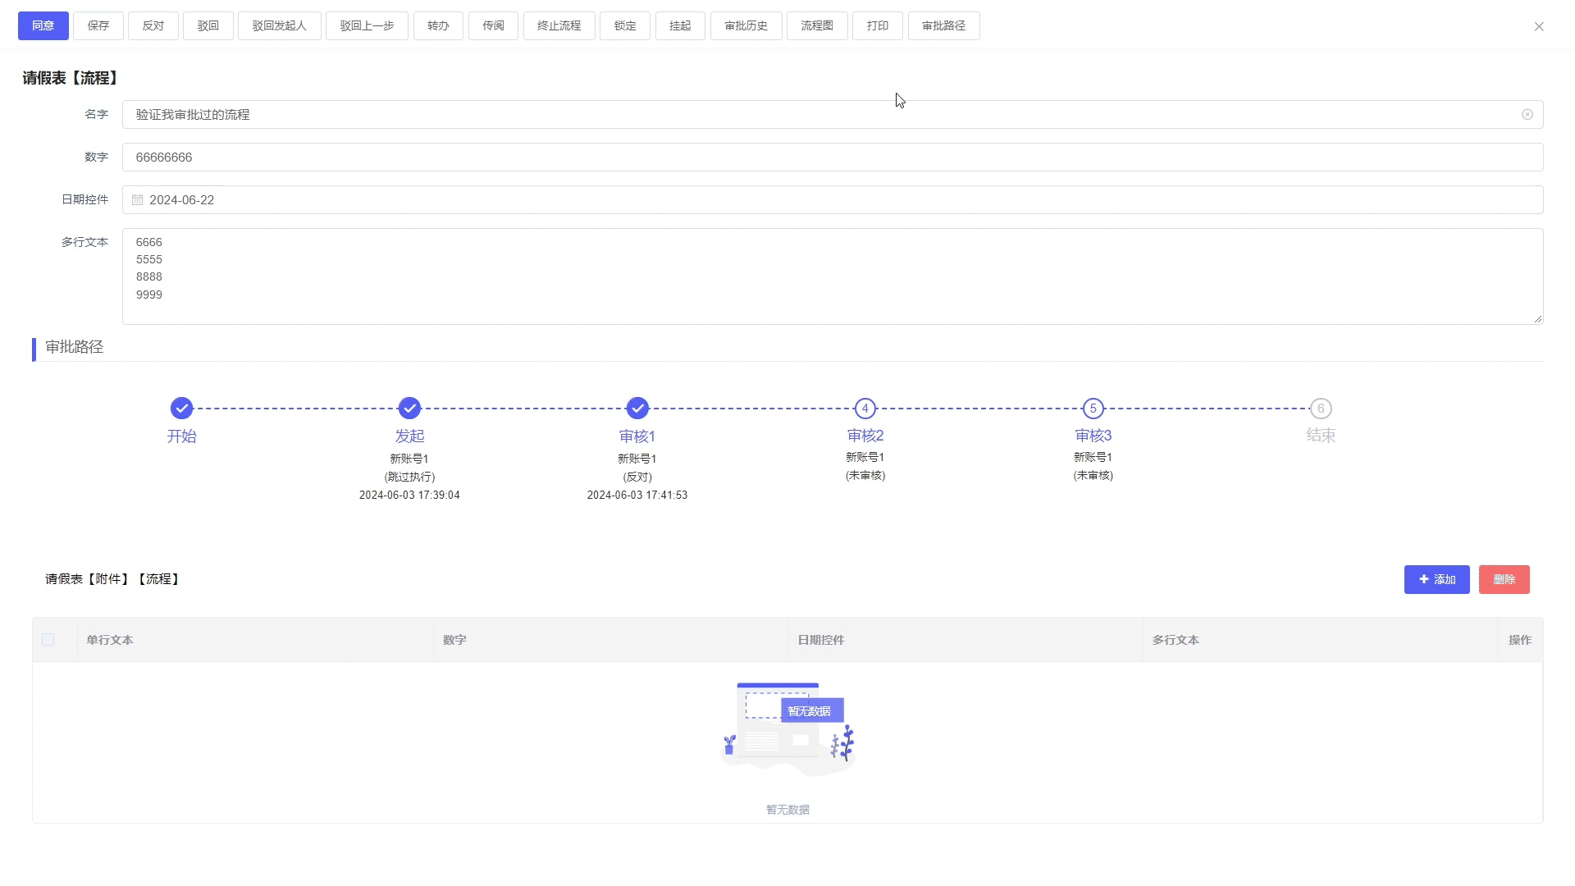Select step 5 circle for 审核3
1575x886 pixels.
click(x=1093, y=408)
